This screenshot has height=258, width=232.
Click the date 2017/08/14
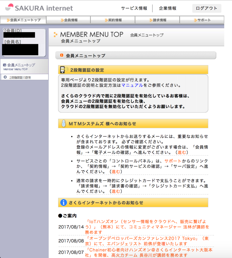click(x=71, y=227)
